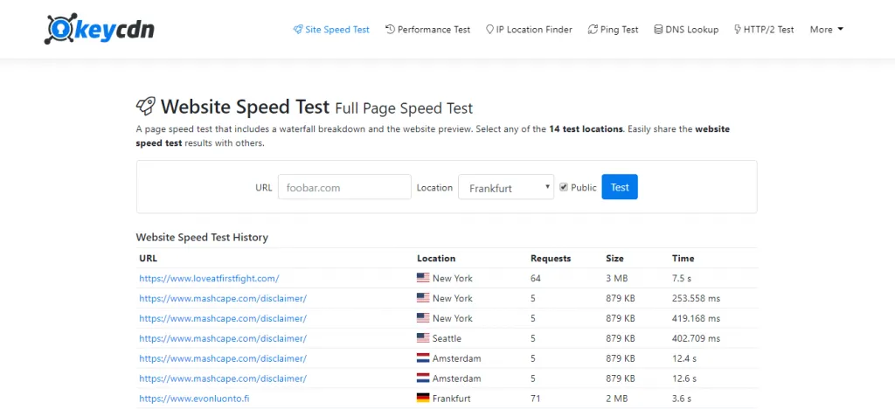Viewport: 895px width, 409px height.
Task: Go to DNS Lookup tool
Action: [x=691, y=30]
